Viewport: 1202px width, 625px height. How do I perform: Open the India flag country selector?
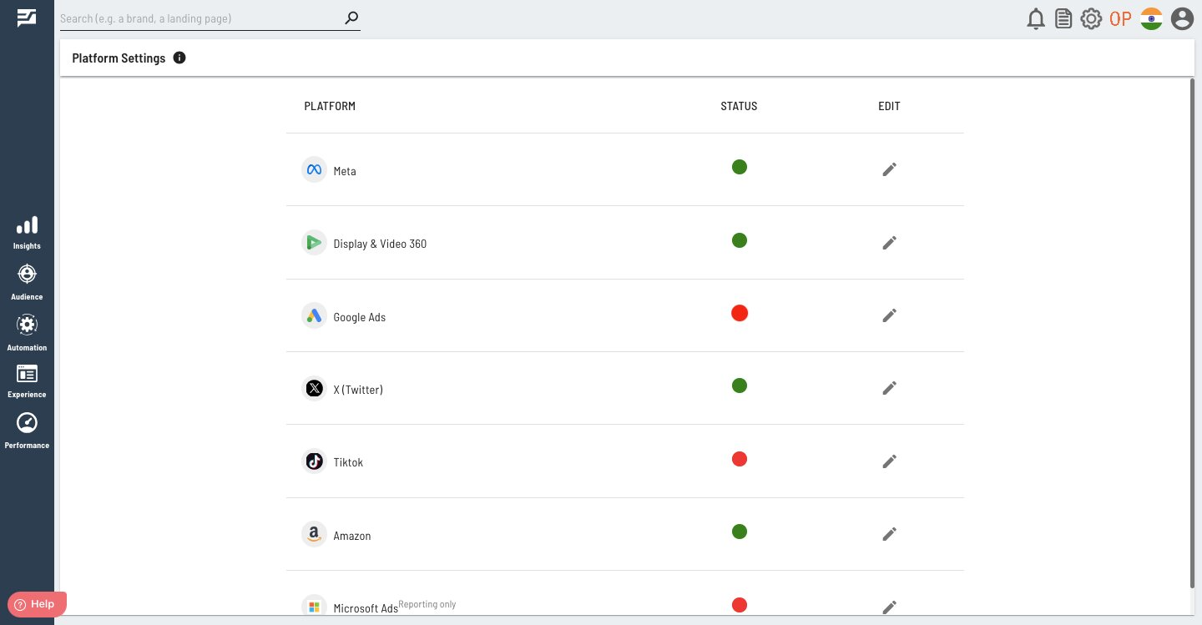[x=1151, y=18]
